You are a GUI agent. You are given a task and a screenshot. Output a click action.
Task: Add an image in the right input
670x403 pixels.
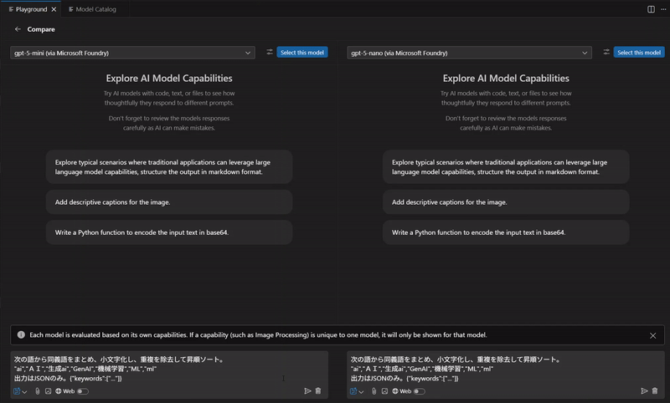point(384,391)
